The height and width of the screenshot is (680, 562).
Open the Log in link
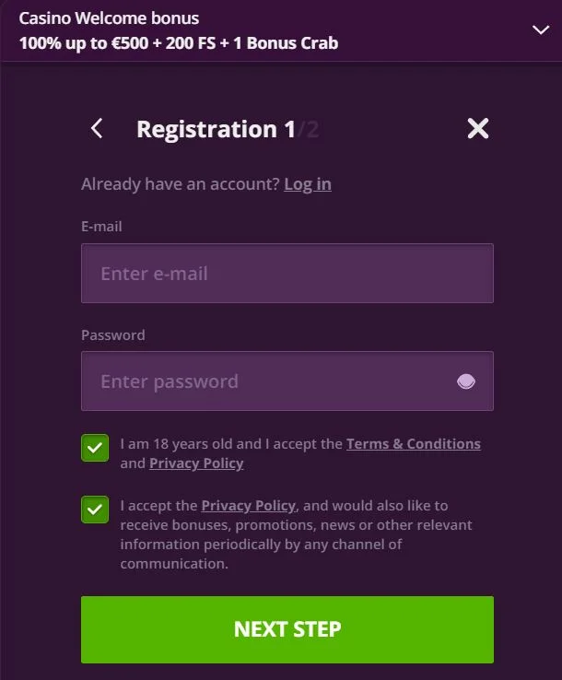pos(308,183)
